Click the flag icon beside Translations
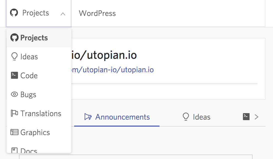The height and width of the screenshot is (159, 273). coord(14,113)
